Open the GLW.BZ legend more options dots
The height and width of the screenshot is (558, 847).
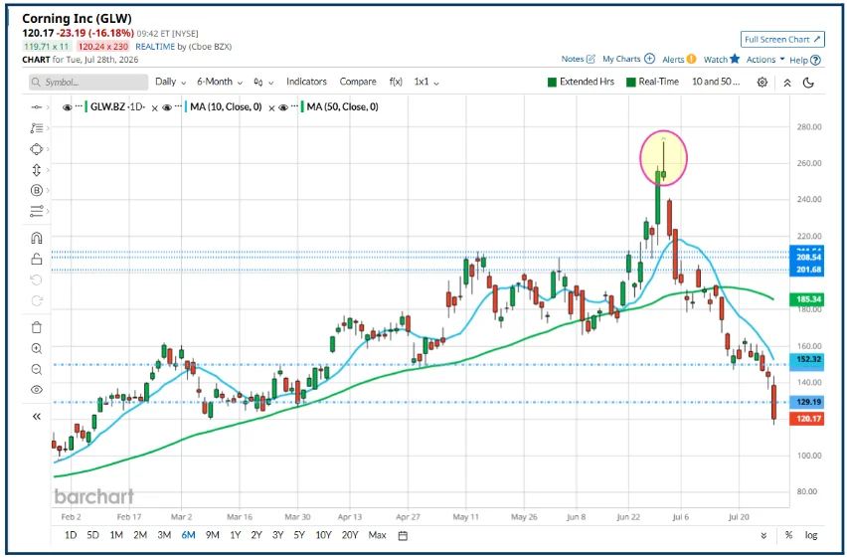pos(80,106)
